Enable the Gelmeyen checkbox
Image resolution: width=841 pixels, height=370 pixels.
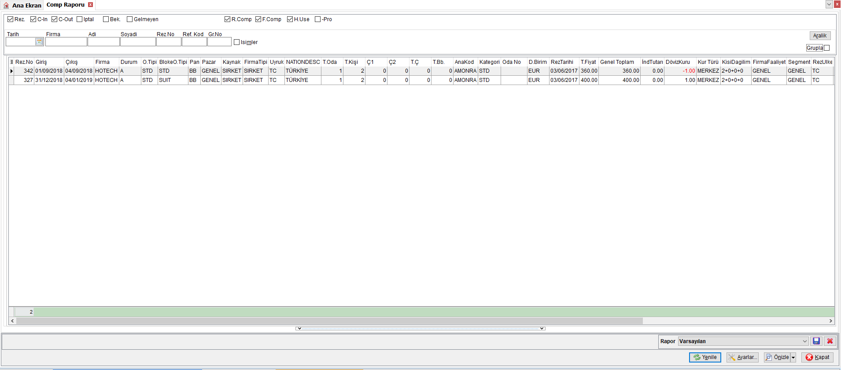point(129,19)
